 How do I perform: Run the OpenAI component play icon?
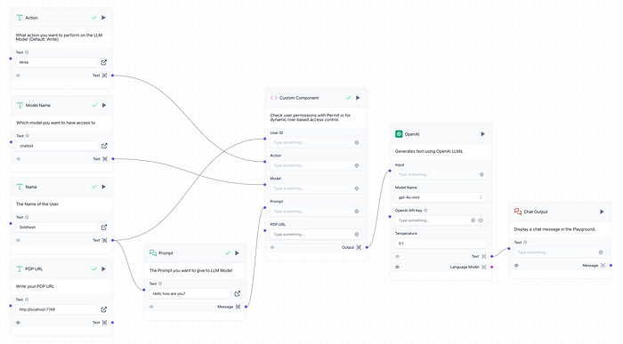click(x=482, y=134)
